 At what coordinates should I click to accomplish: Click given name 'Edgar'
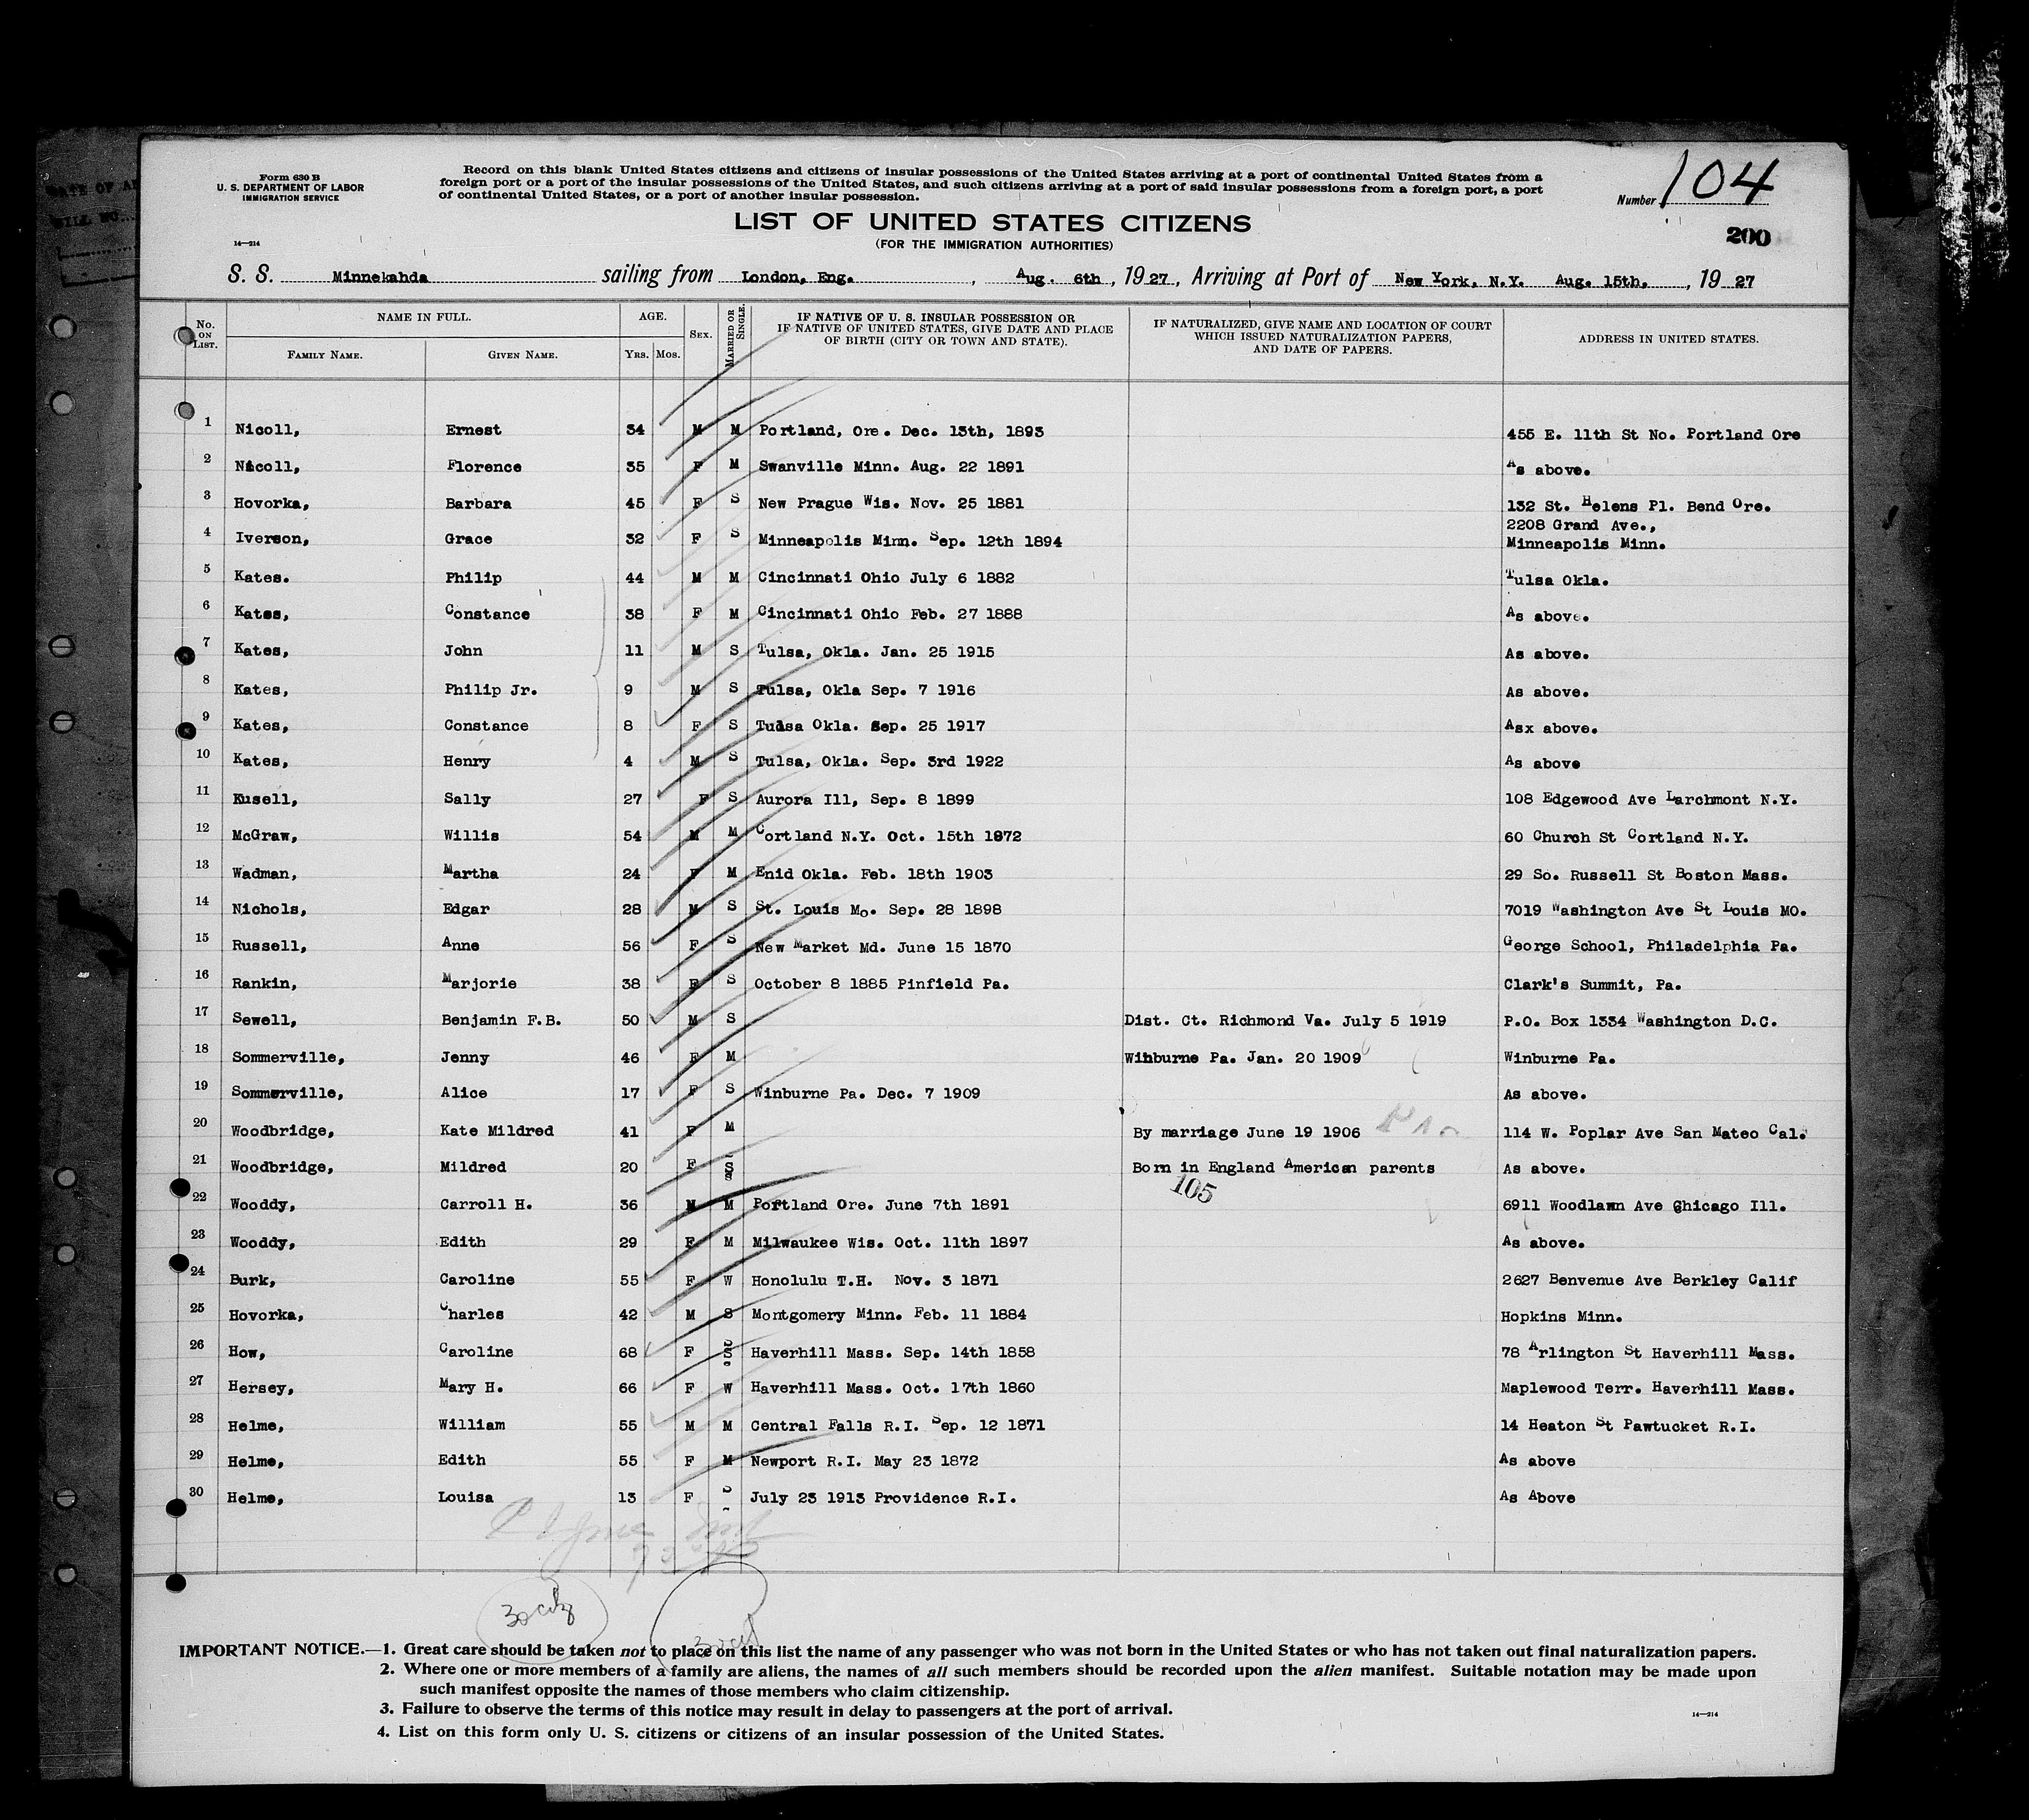click(467, 909)
